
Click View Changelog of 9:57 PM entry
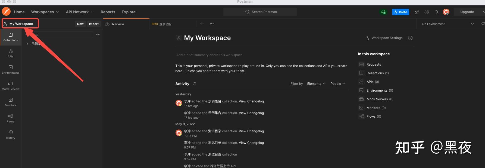tap(251, 143)
